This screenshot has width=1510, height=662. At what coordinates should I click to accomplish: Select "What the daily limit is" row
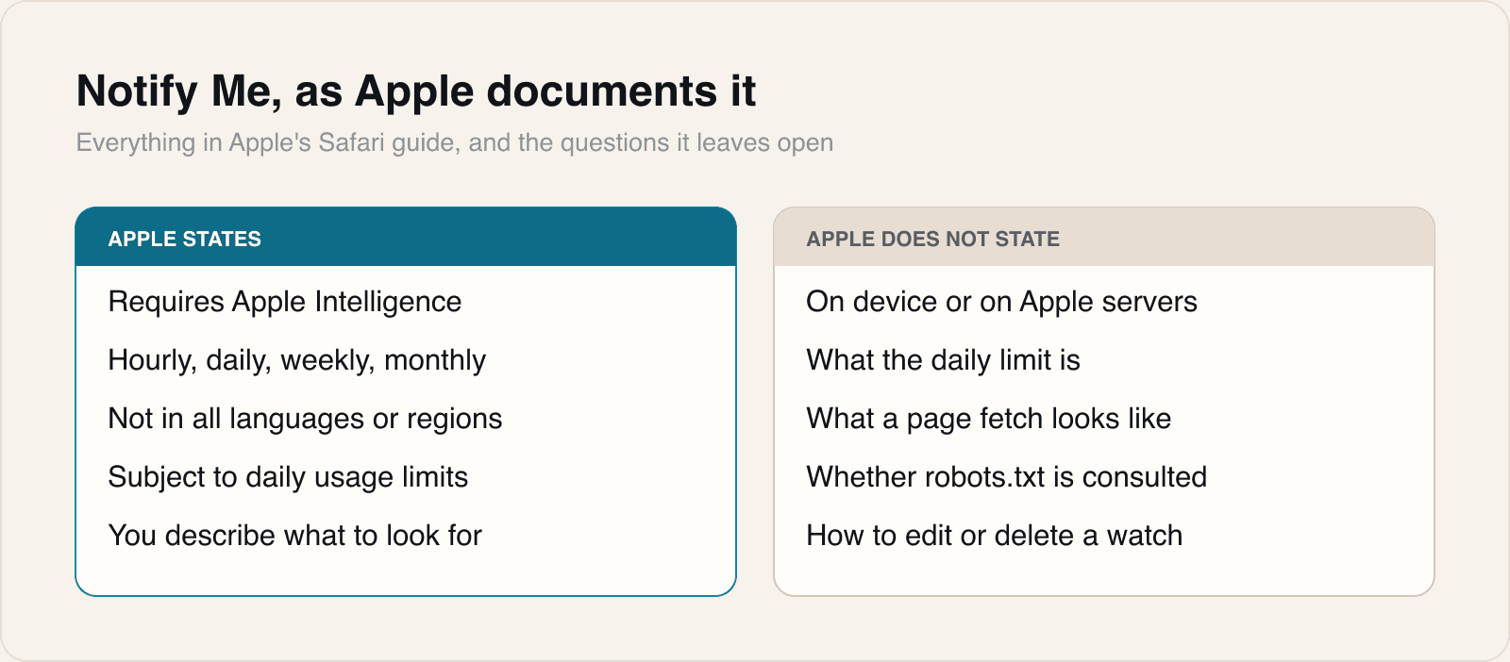click(x=943, y=360)
